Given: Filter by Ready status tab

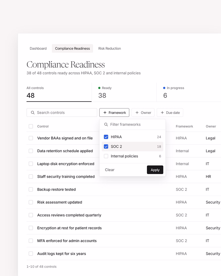Looking at the screenshot, I should (124, 92).
